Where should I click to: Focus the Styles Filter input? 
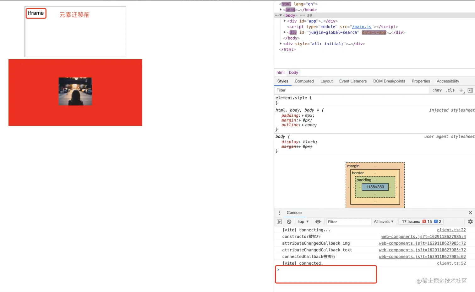pyautogui.click(x=351, y=90)
